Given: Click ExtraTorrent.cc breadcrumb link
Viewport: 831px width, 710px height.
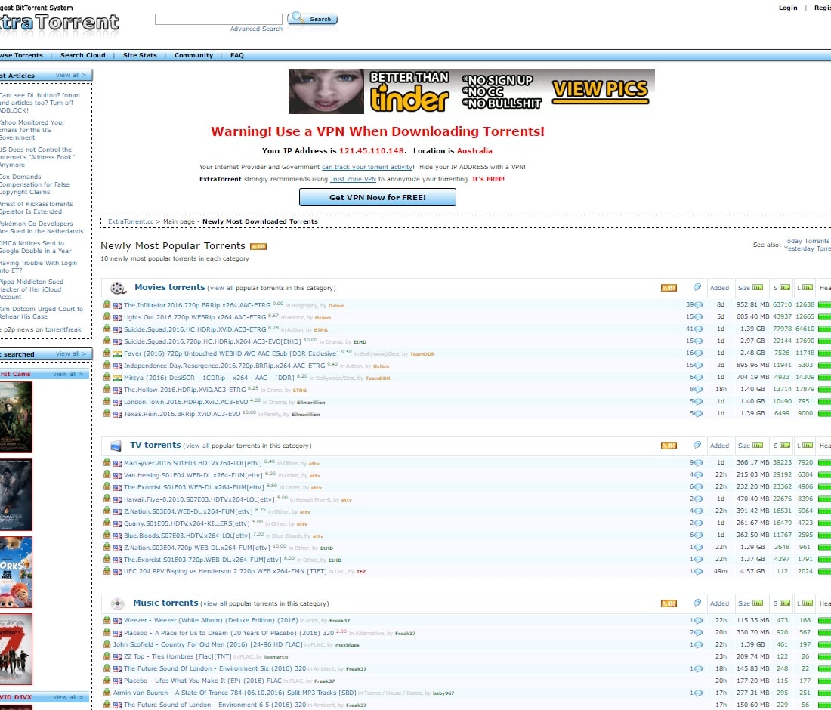Looking at the screenshot, I should pos(131,221).
